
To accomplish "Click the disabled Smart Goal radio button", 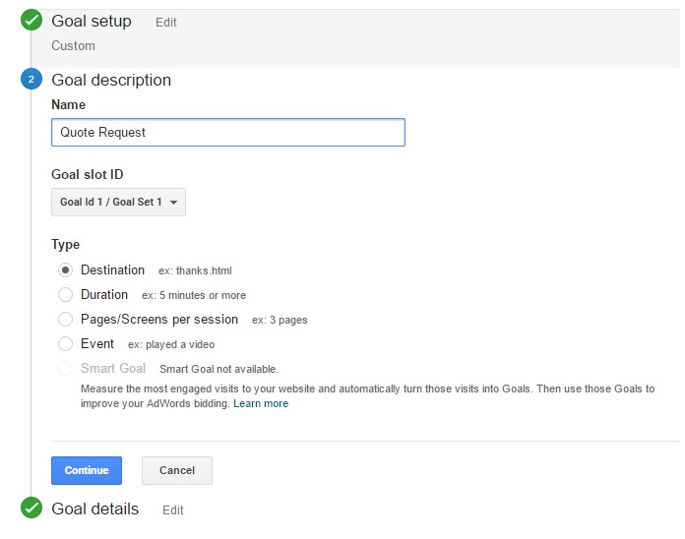I will coord(66,369).
